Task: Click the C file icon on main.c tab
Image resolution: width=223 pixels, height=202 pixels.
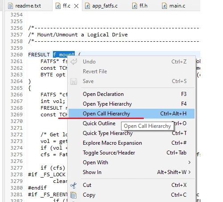Action: click(x=164, y=6)
